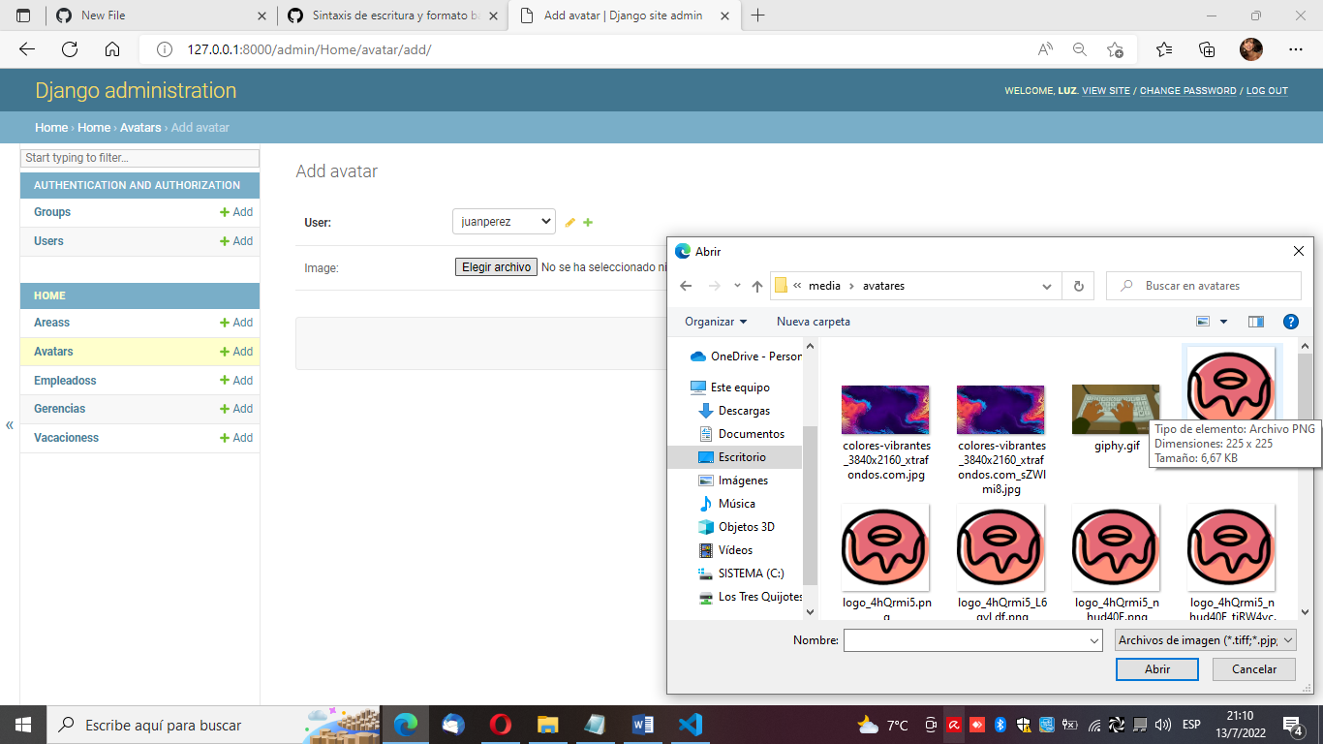Screen dimensions: 1323x744
Task: Open the Organizar dropdown menu
Action: click(x=716, y=322)
